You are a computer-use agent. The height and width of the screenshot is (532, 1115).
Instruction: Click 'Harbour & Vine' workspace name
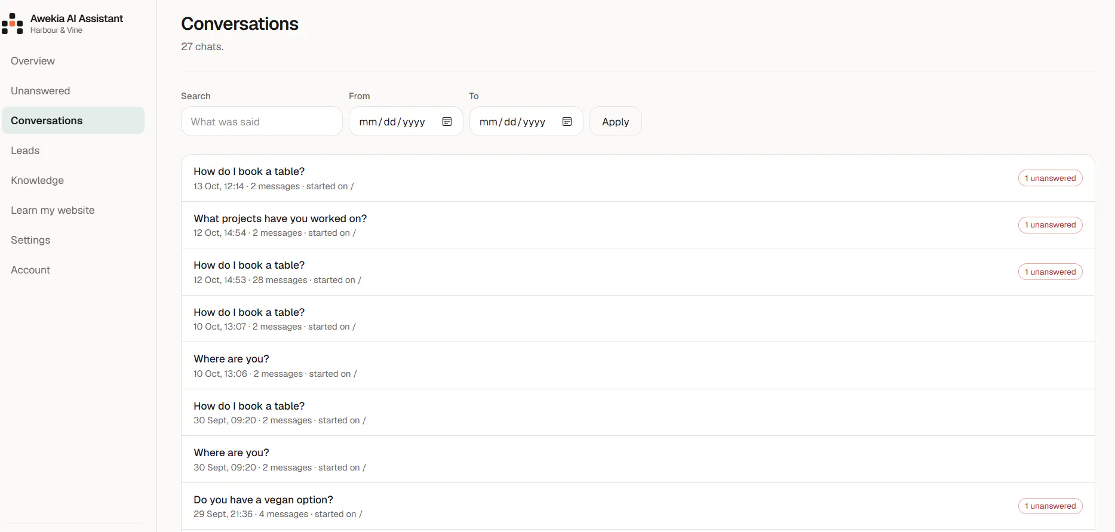pos(56,30)
